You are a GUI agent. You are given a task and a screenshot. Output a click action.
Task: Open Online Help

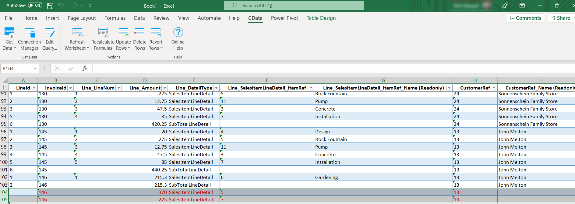point(178,33)
